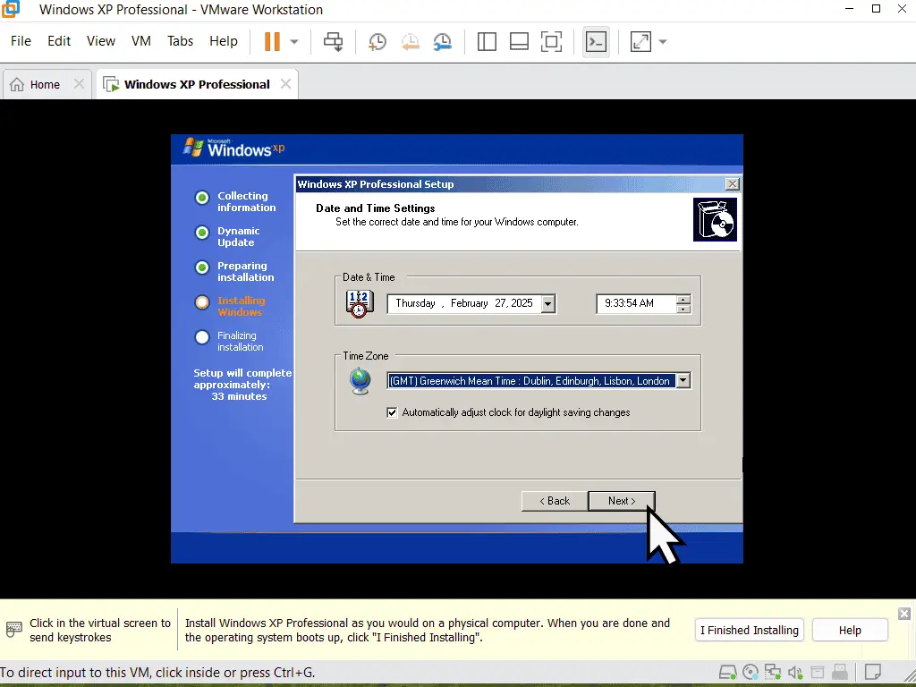
Task: Click the hard disk status bar icon
Action: (727, 673)
